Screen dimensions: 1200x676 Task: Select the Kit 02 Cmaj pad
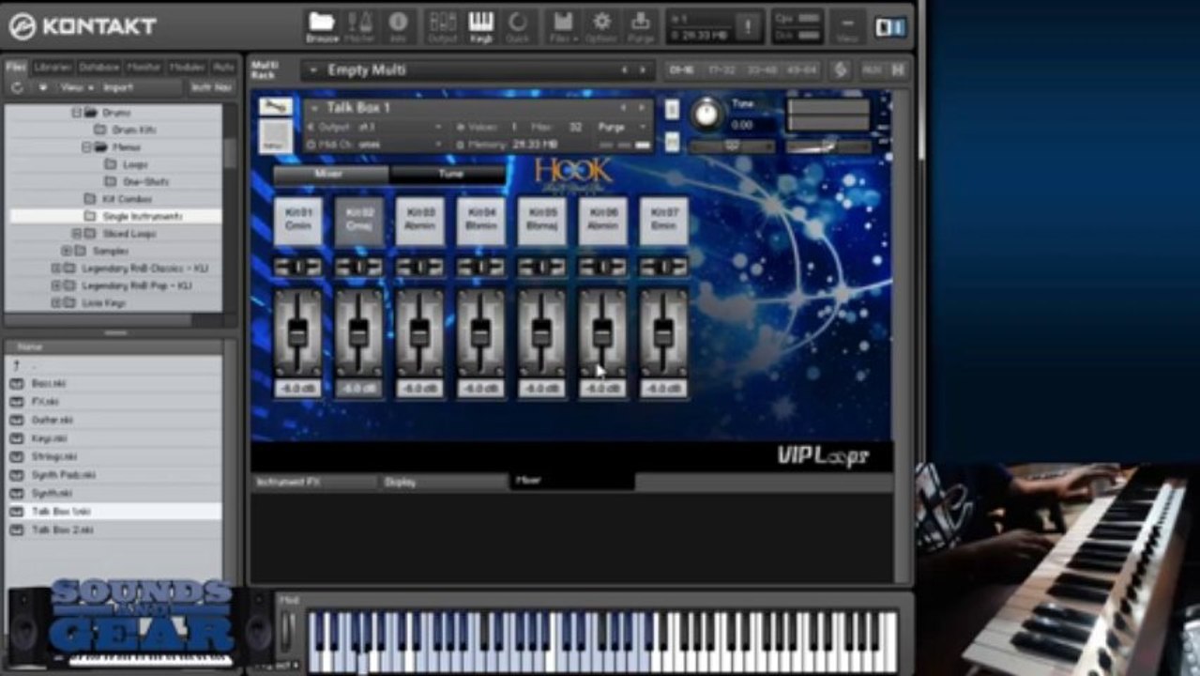[359, 221]
